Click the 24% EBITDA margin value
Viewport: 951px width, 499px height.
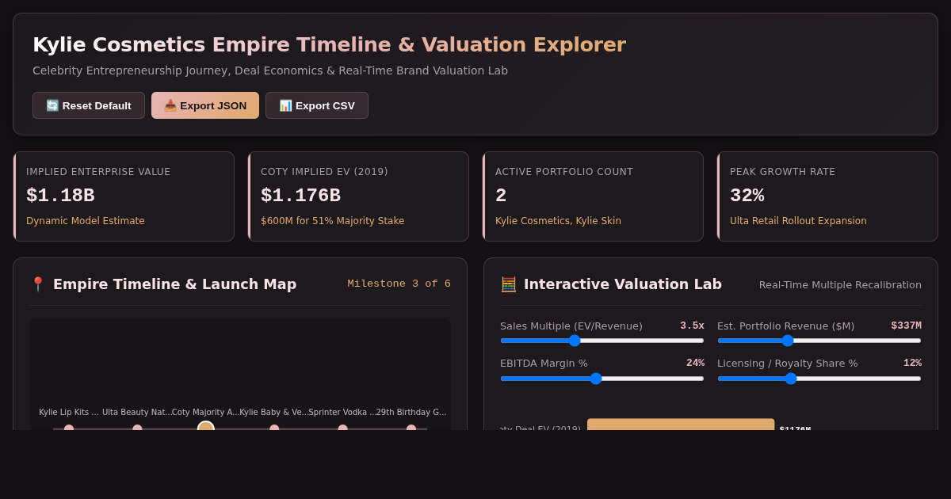(695, 363)
